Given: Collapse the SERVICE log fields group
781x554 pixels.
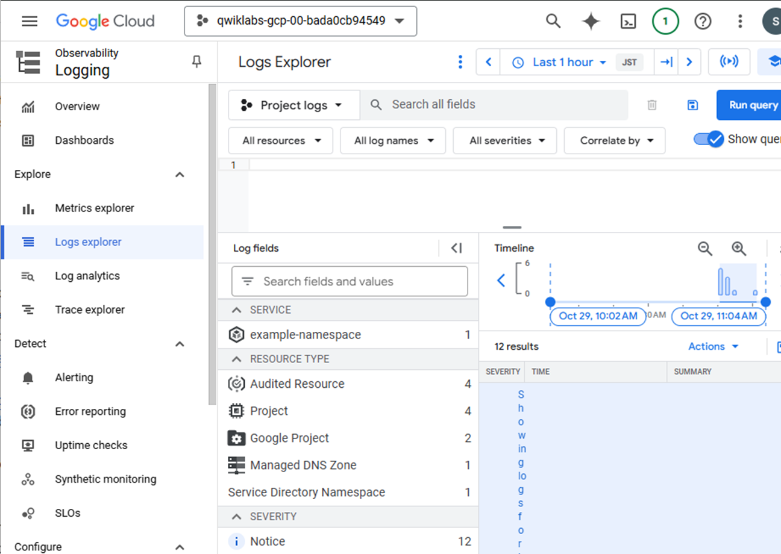Looking at the screenshot, I should pos(238,310).
